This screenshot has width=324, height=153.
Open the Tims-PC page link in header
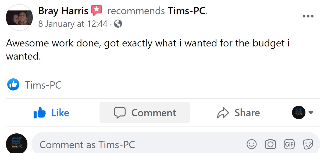coord(187,11)
